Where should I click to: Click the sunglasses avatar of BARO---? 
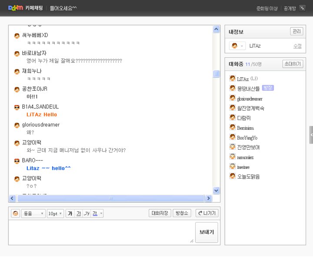(x=17, y=161)
